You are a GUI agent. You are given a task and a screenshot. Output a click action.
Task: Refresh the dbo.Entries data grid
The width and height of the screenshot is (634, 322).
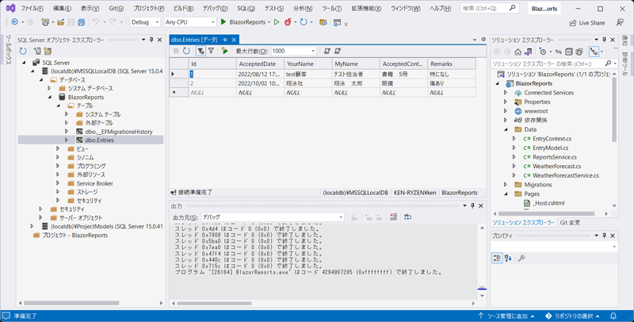click(186, 51)
